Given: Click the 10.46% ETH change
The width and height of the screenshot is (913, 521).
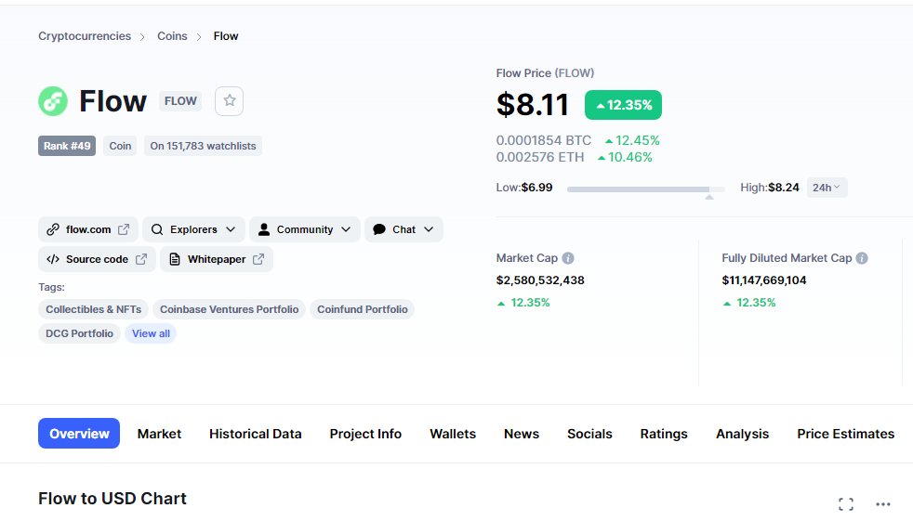Looking at the screenshot, I should (x=625, y=158).
